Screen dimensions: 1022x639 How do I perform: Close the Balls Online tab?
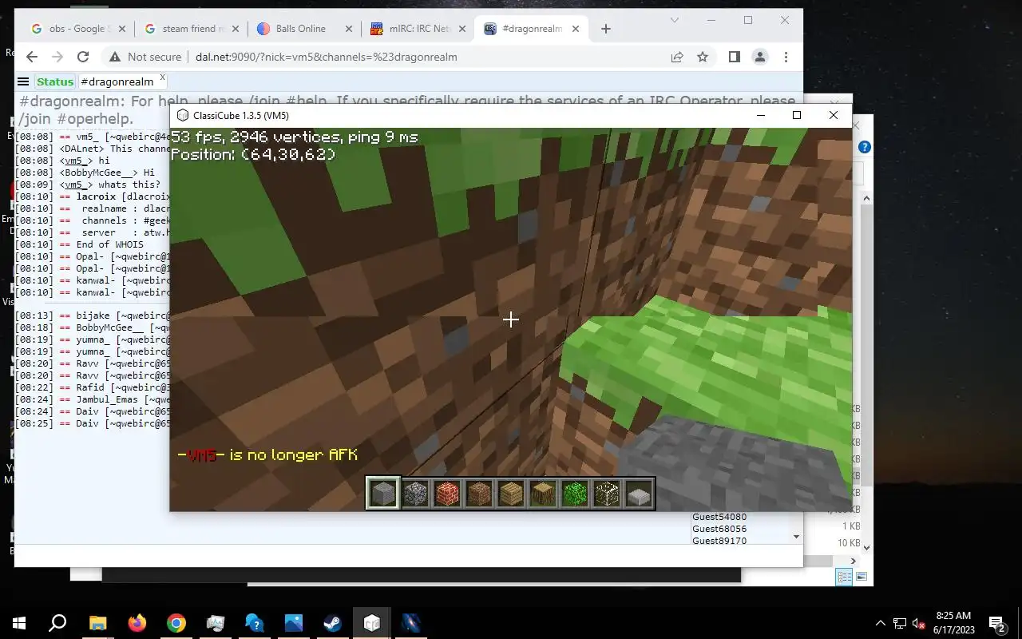point(349,29)
